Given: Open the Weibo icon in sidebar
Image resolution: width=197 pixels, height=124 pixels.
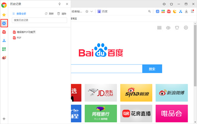Looking at the screenshot, I should (4, 58).
